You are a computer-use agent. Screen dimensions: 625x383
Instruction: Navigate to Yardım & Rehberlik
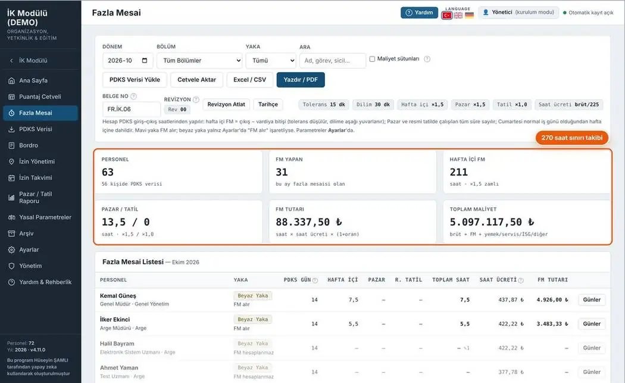coord(40,282)
